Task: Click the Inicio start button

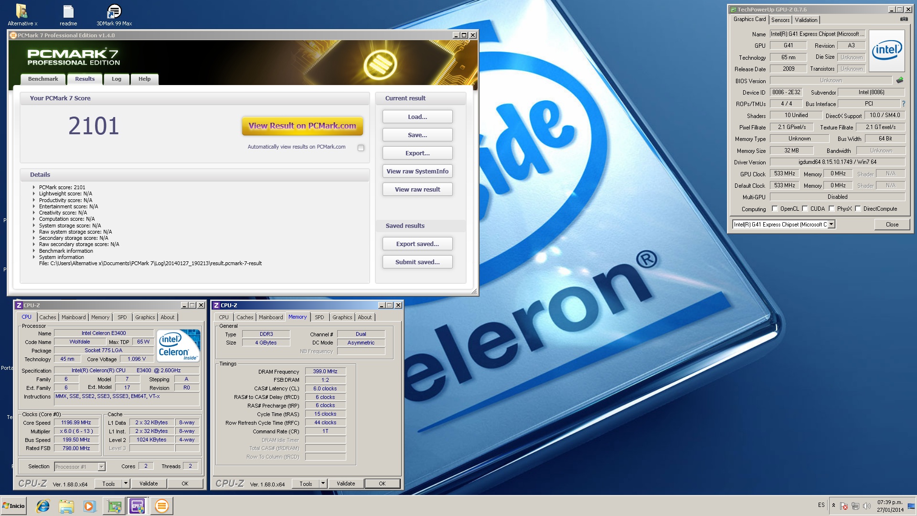Action: coord(13,506)
